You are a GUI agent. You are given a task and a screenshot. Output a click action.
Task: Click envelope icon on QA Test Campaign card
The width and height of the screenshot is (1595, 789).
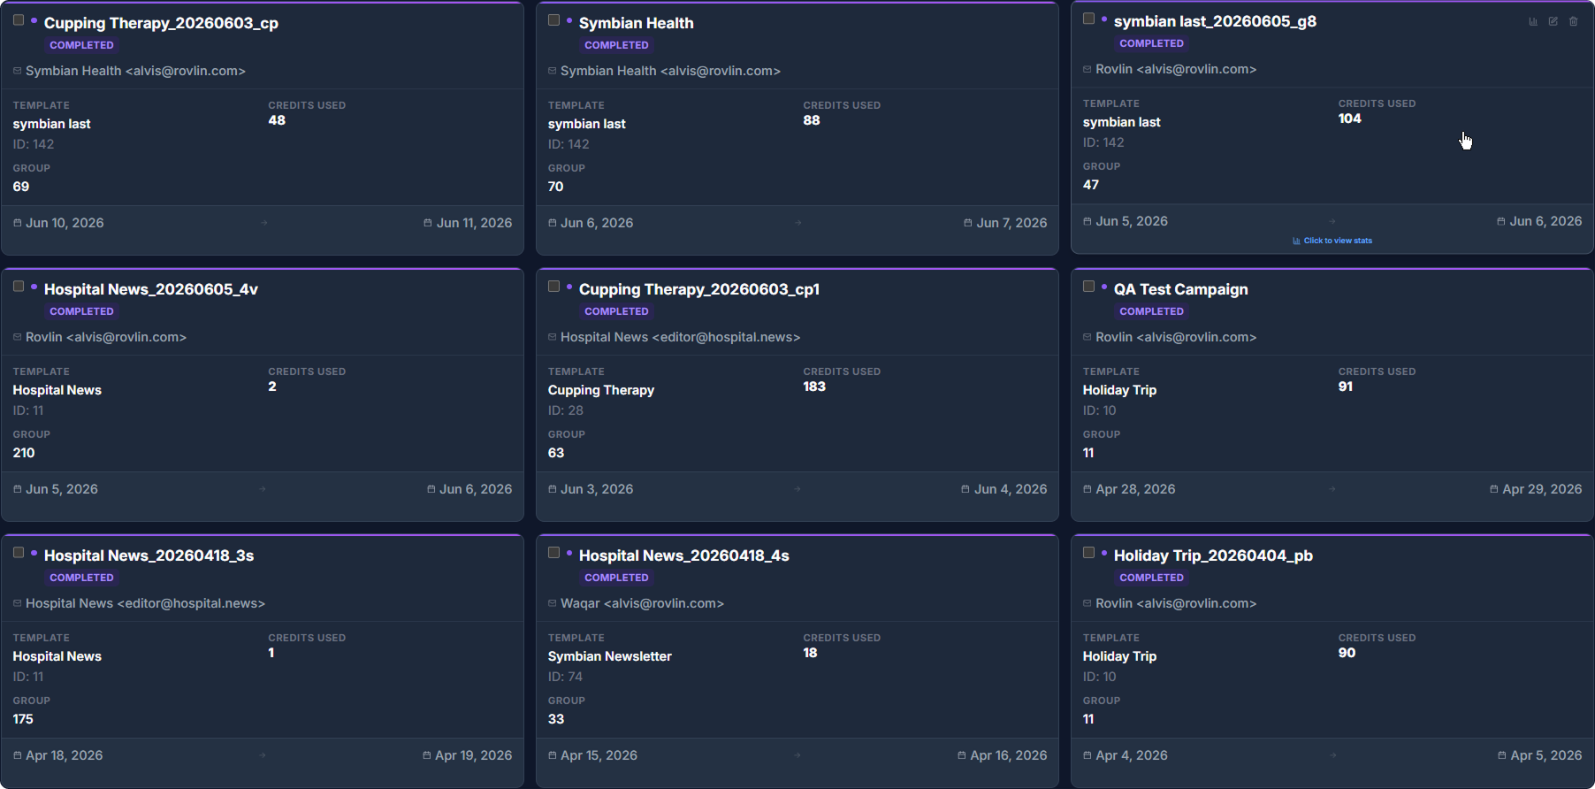[1087, 337]
